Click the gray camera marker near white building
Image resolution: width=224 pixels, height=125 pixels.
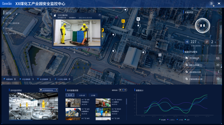[x=160, y=55]
